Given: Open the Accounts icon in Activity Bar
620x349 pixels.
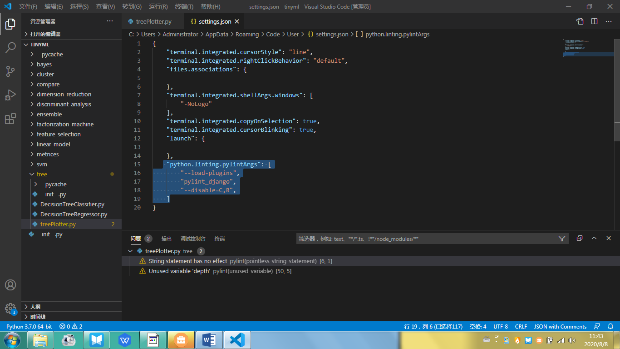Looking at the screenshot, I should pyautogui.click(x=10, y=285).
